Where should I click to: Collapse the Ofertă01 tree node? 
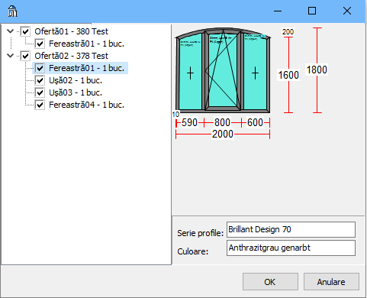tap(10, 31)
